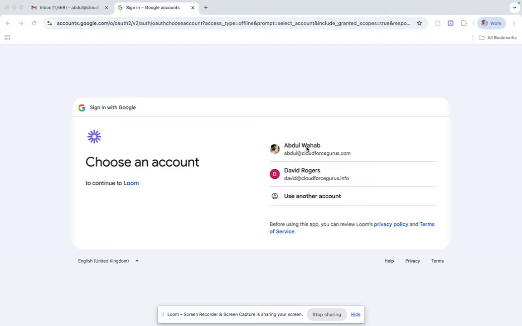This screenshot has width=522, height=326.
Task: Go back using the back arrow
Action: coord(8,23)
